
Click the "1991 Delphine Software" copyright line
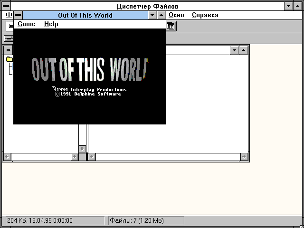click(88, 94)
